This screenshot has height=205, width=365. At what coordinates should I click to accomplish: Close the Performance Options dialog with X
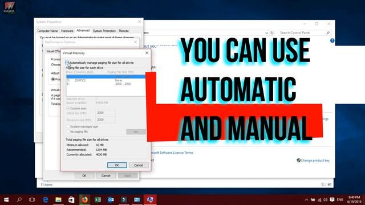(x=135, y=42)
